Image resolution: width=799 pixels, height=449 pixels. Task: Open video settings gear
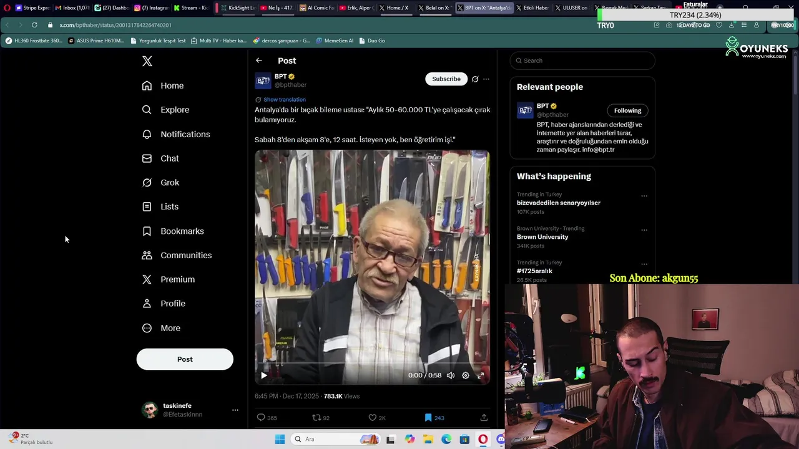[x=466, y=375]
